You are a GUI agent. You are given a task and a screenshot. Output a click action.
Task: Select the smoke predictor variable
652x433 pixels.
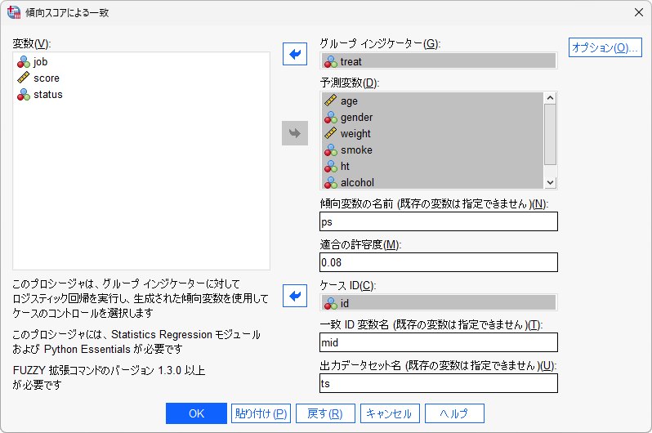[x=356, y=150]
